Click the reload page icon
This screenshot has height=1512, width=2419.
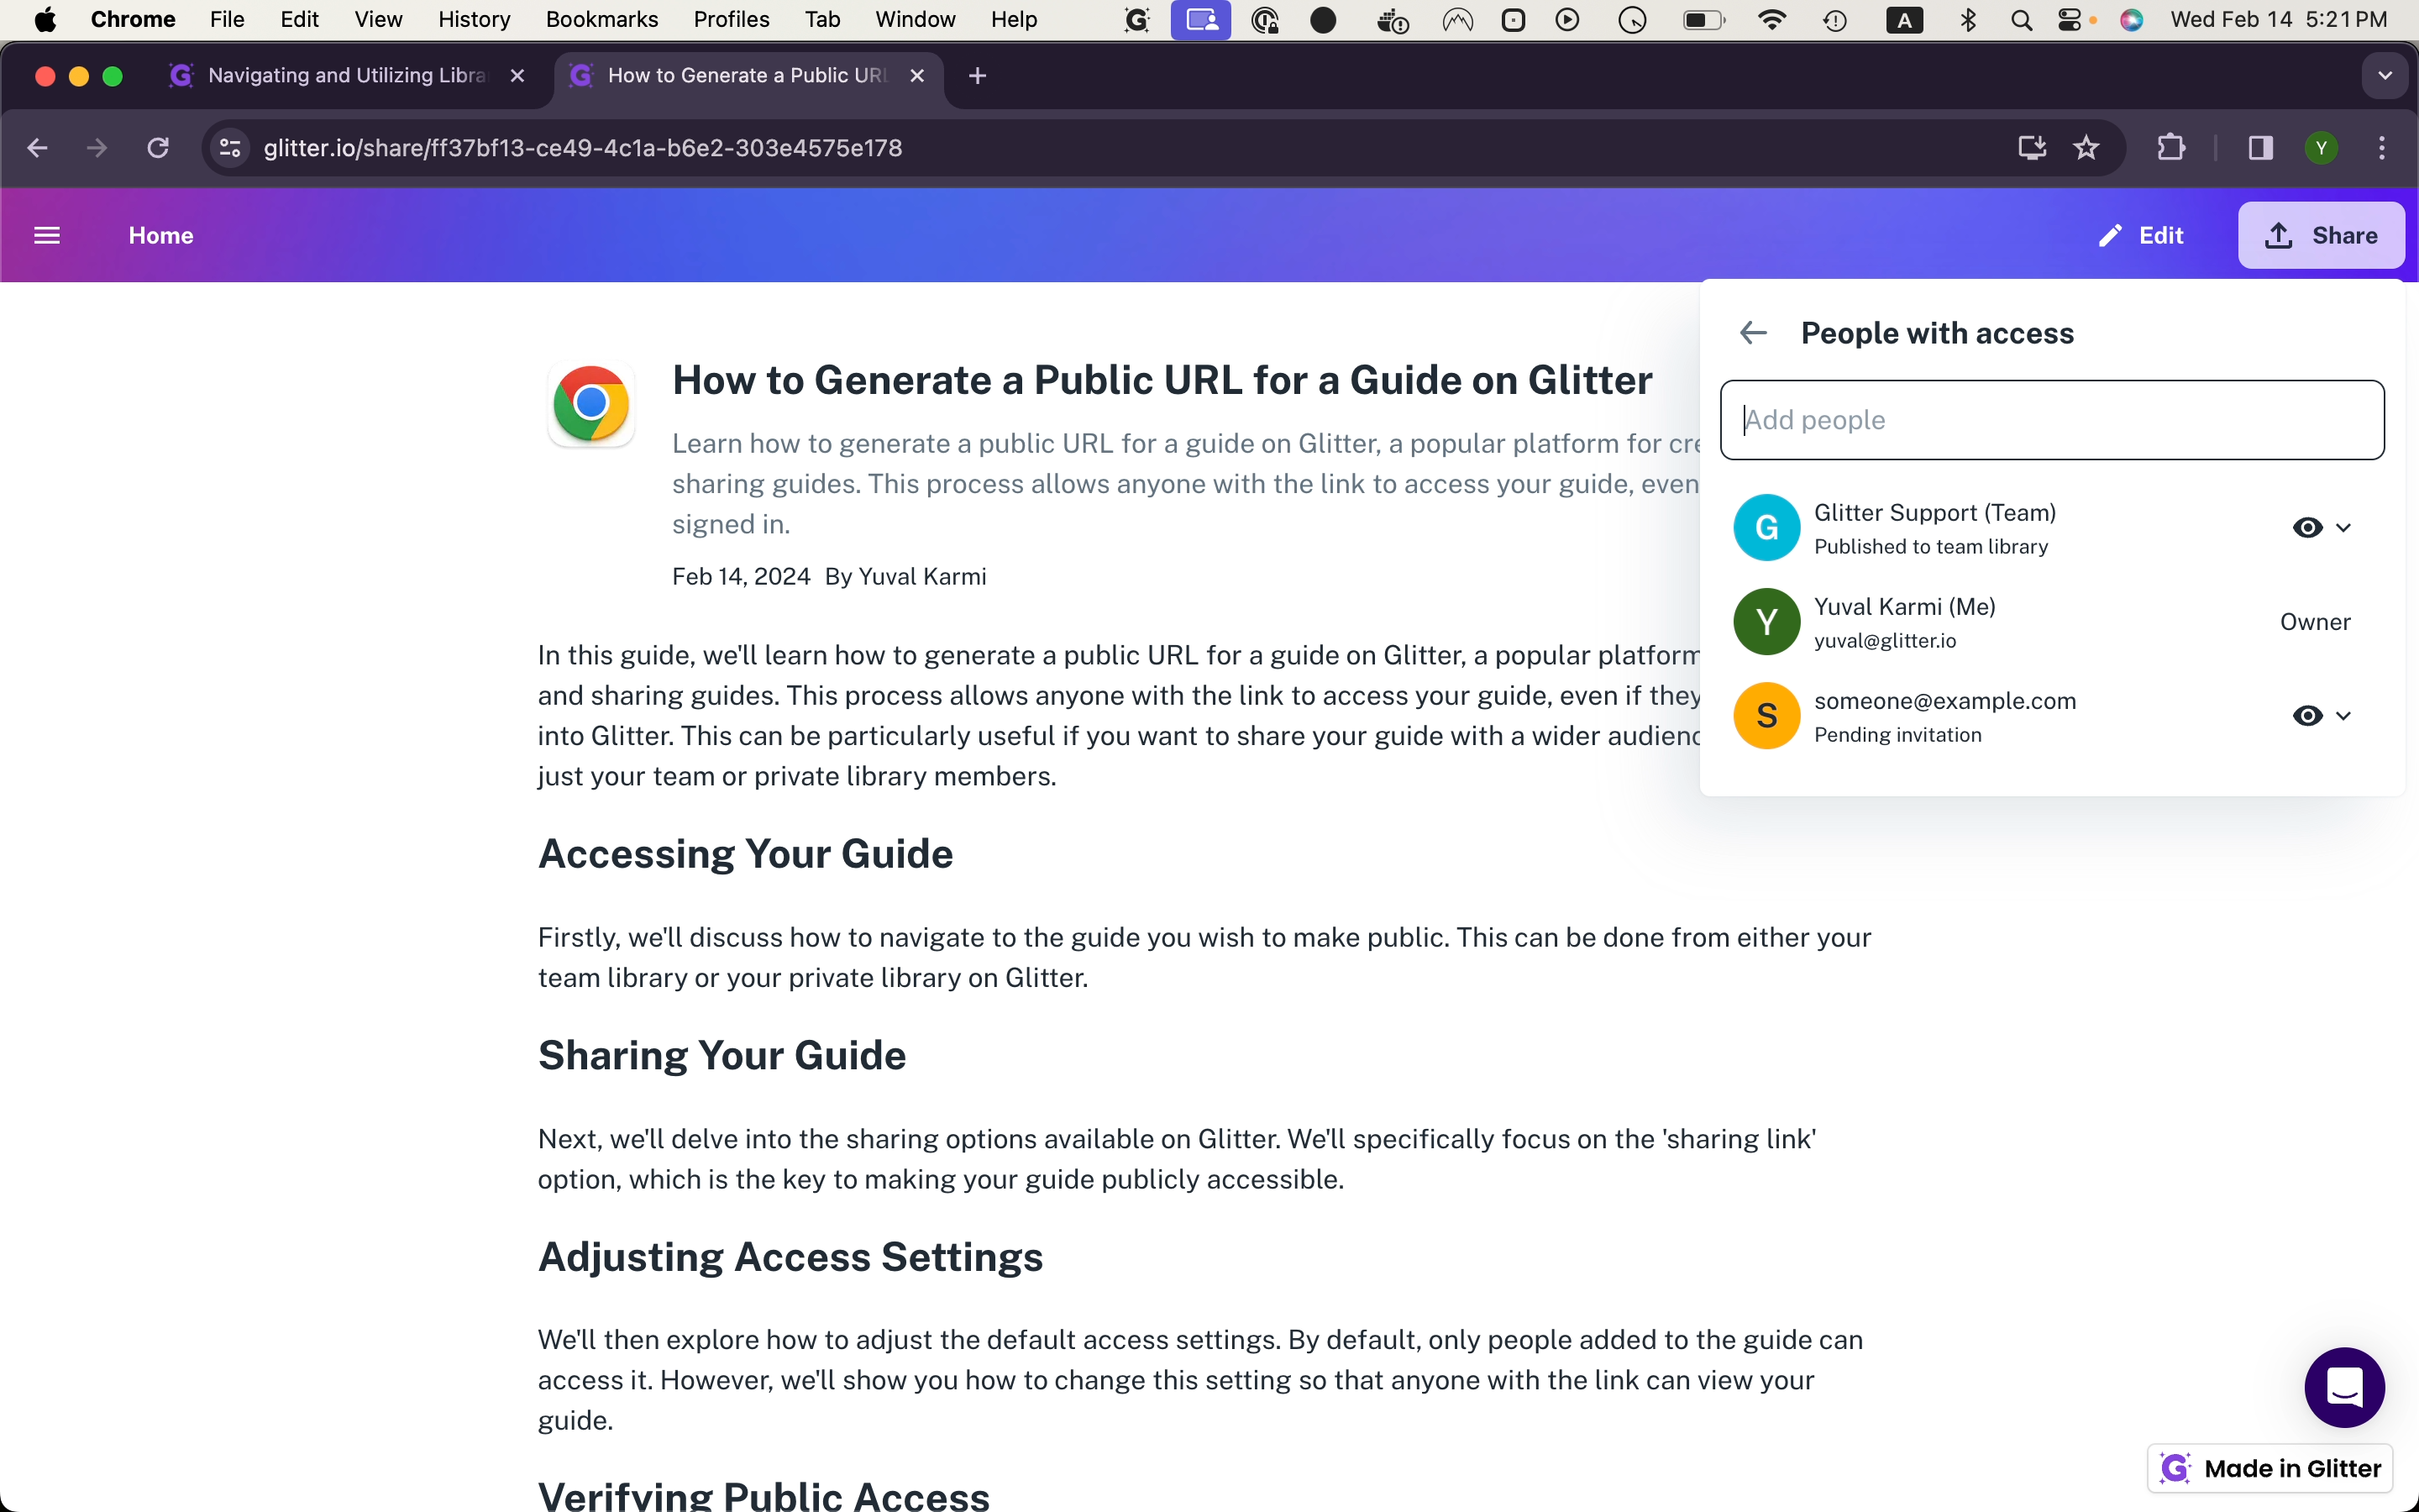[158, 148]
